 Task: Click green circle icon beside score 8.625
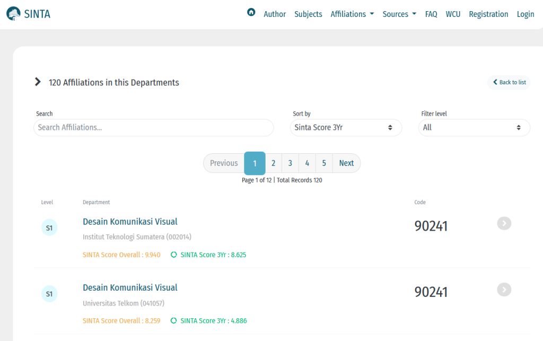[174, 255]
